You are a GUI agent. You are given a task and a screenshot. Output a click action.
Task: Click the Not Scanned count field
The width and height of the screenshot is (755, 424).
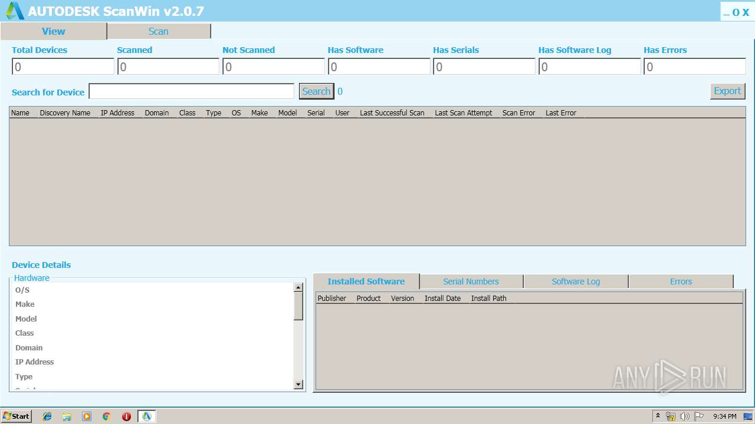(274, 67)
